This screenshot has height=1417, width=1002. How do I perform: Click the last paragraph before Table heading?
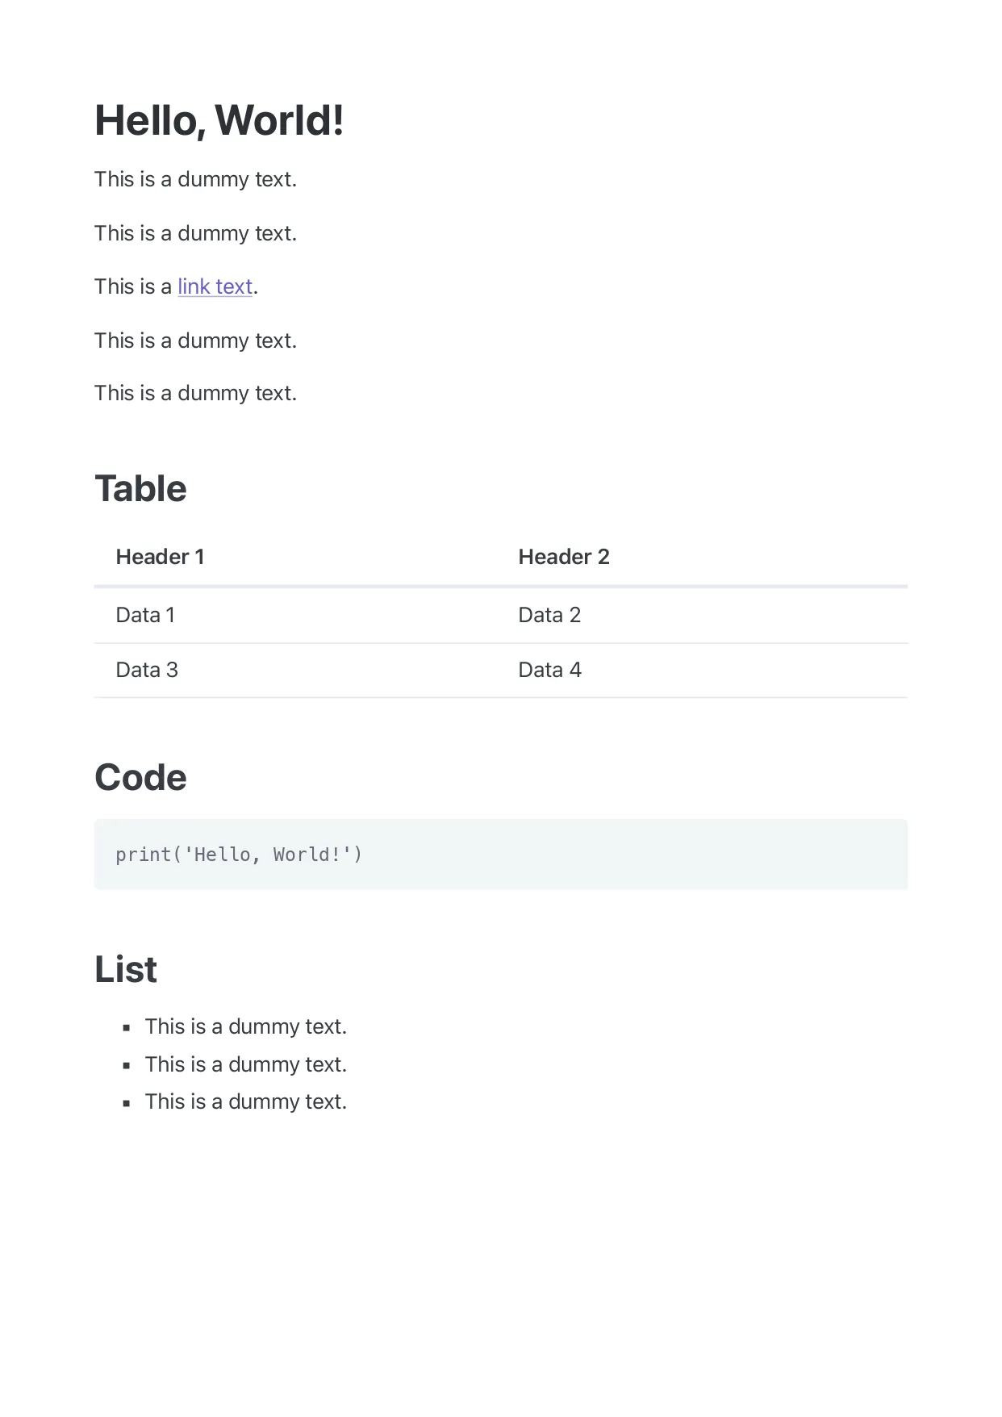click(x=195, y=393)
